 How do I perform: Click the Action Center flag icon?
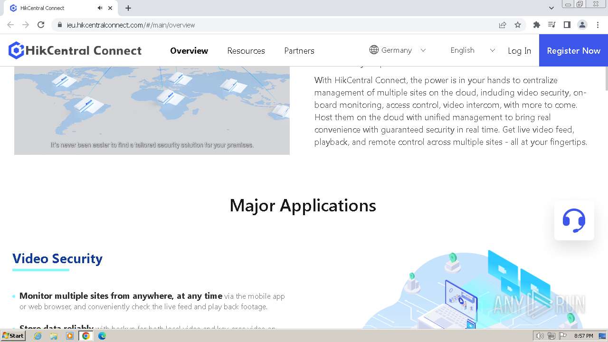(x=563, y=336)
